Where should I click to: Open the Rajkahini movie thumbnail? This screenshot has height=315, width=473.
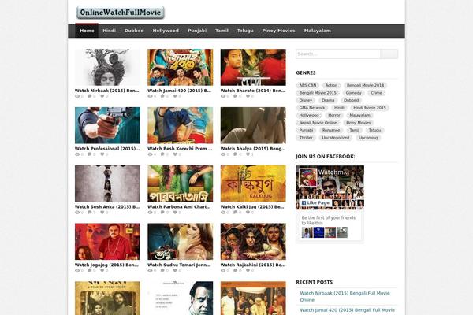(x=253, y=242)
